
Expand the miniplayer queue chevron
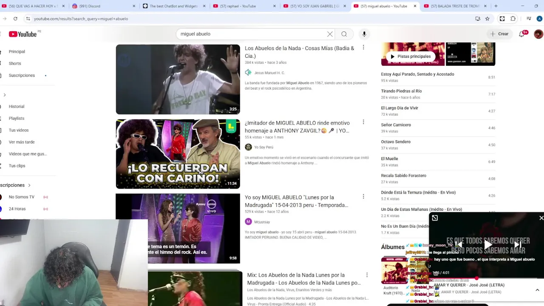tap(537, 290)
